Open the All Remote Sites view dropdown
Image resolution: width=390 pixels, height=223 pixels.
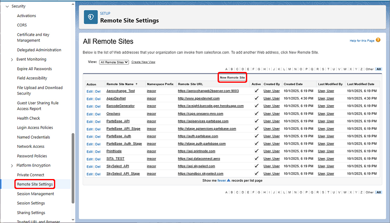pos(114,62)
